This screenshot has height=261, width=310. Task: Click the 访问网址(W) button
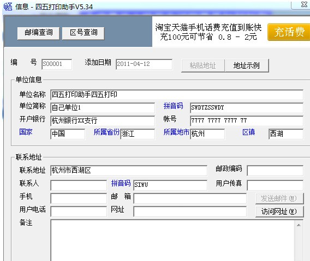(279, 211)
